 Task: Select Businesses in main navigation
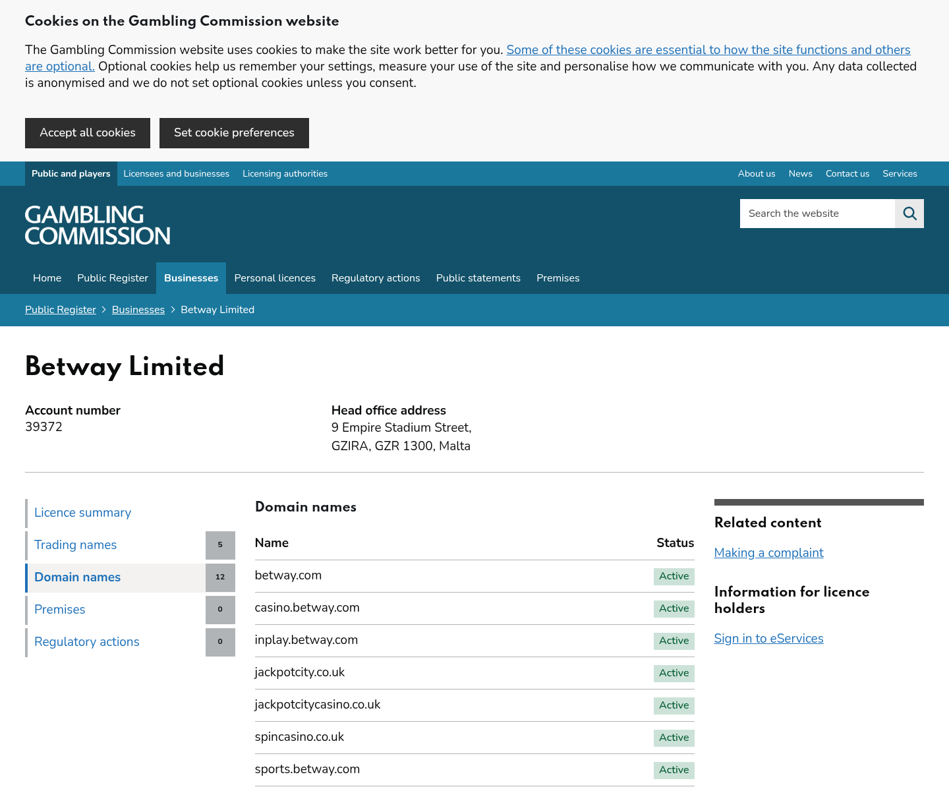coord(191,278)
